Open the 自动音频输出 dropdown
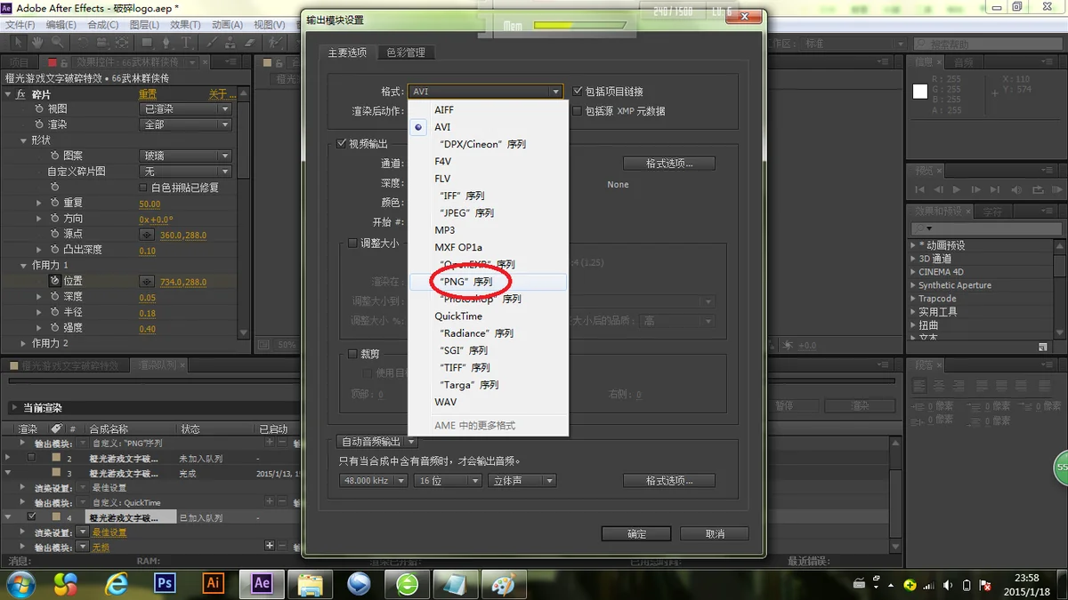 [x=378, y=442]
